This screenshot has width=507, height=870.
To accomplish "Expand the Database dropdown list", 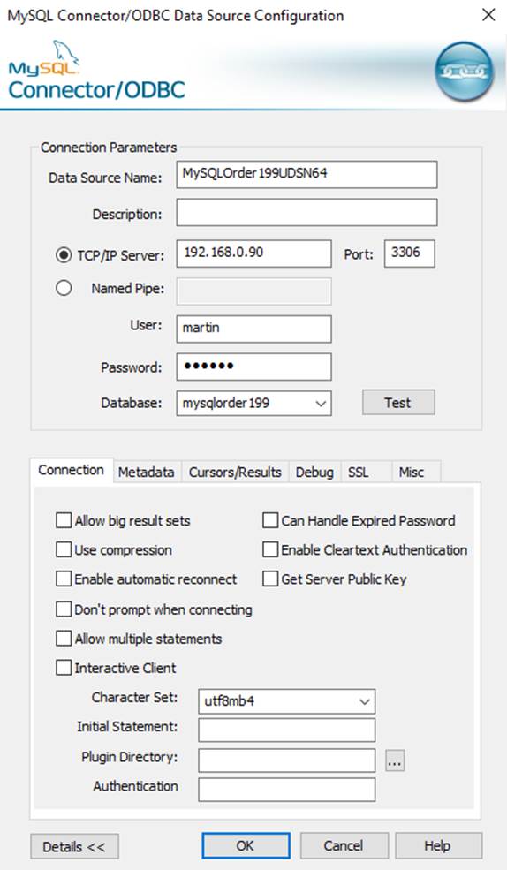I will (x=321, y=404).
